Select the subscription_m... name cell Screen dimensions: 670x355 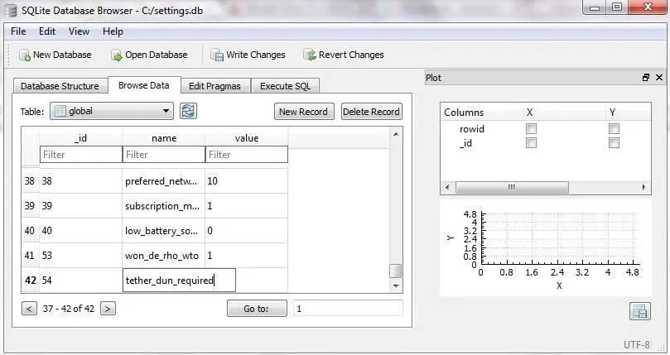coord(164,206)
